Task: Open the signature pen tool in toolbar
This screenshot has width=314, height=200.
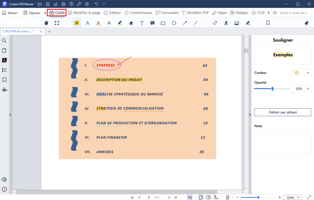Action: [x=248, y=23]
